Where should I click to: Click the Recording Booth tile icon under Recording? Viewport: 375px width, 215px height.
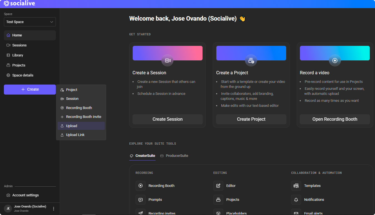[x=141, y=186]
